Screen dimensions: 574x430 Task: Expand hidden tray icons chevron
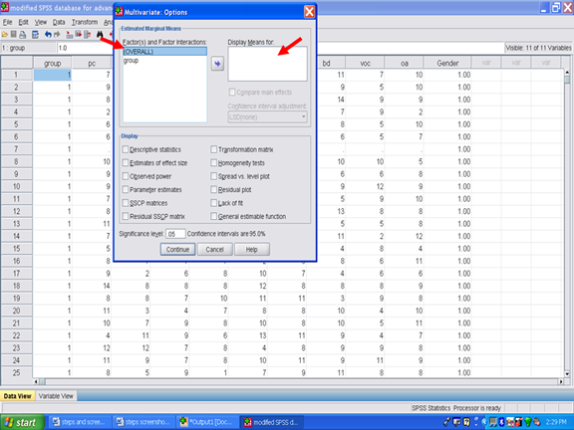click(x=484, y=422)
